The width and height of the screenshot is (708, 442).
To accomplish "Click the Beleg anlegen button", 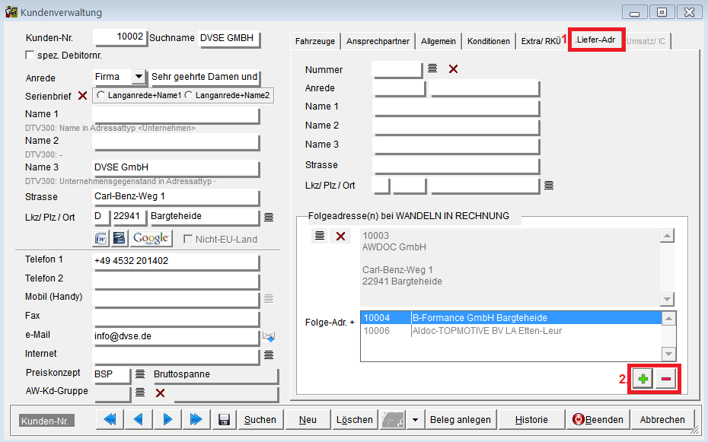I will click(x=460, y=420).
